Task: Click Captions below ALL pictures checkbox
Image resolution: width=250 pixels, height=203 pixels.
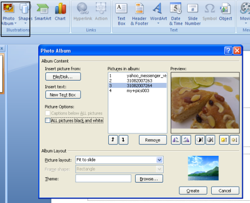Action: pyautogui.click(x=48, y=113)
